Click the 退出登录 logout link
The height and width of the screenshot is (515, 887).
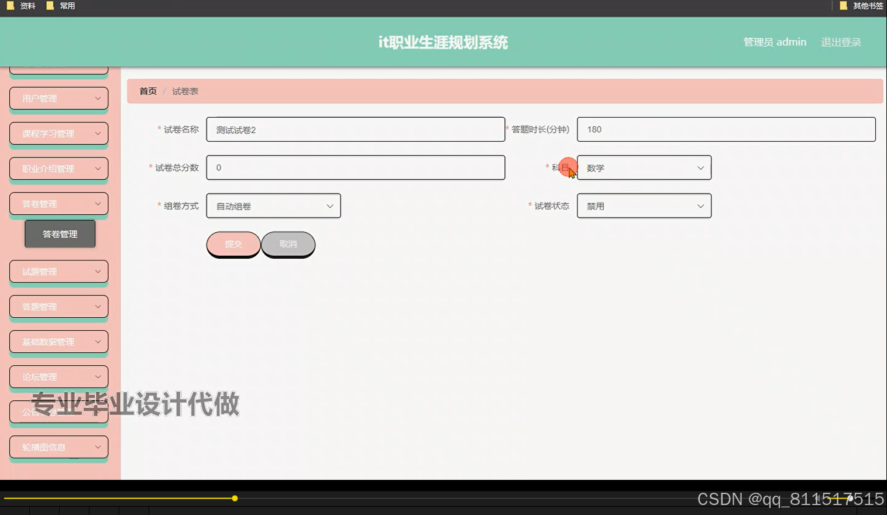841,42
